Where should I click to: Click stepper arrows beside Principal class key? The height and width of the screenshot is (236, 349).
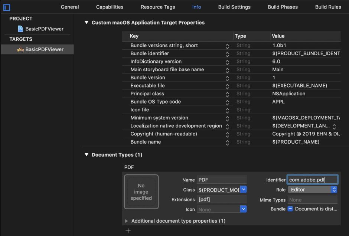[x=227, y=94]
